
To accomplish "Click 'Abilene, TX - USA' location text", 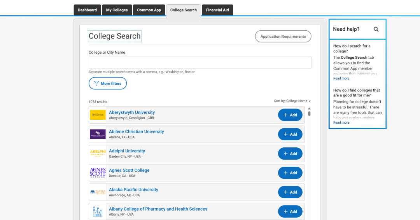I will 122,137.
